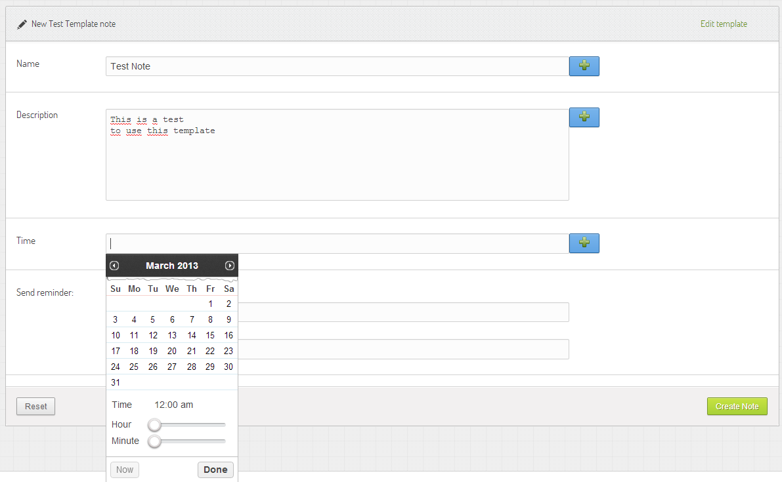Click the March 2013 calendar title
Screen dimensions: 782x482
[x=172, y=266]
